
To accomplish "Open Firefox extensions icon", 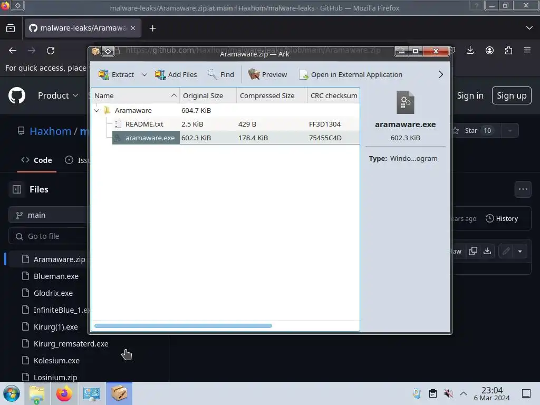I will [508, 50].
